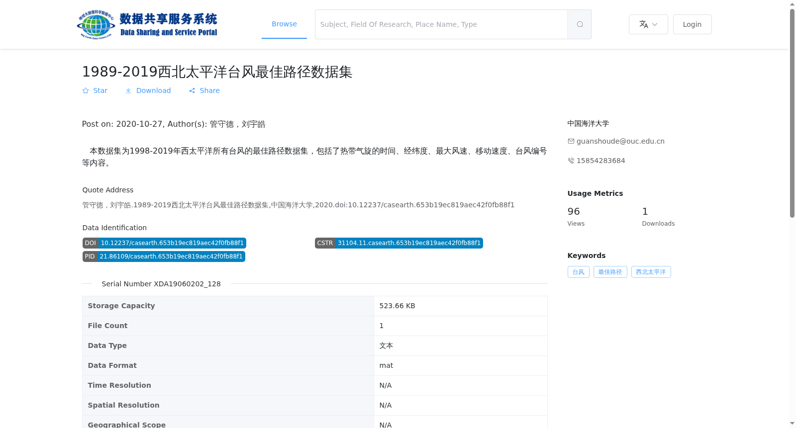Click the Star link text
This screenshot has height=428, width=796.
click(x=100, y=90)
